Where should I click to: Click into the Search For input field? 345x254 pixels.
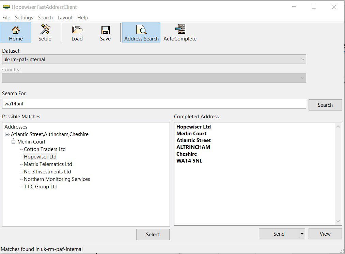154,104
